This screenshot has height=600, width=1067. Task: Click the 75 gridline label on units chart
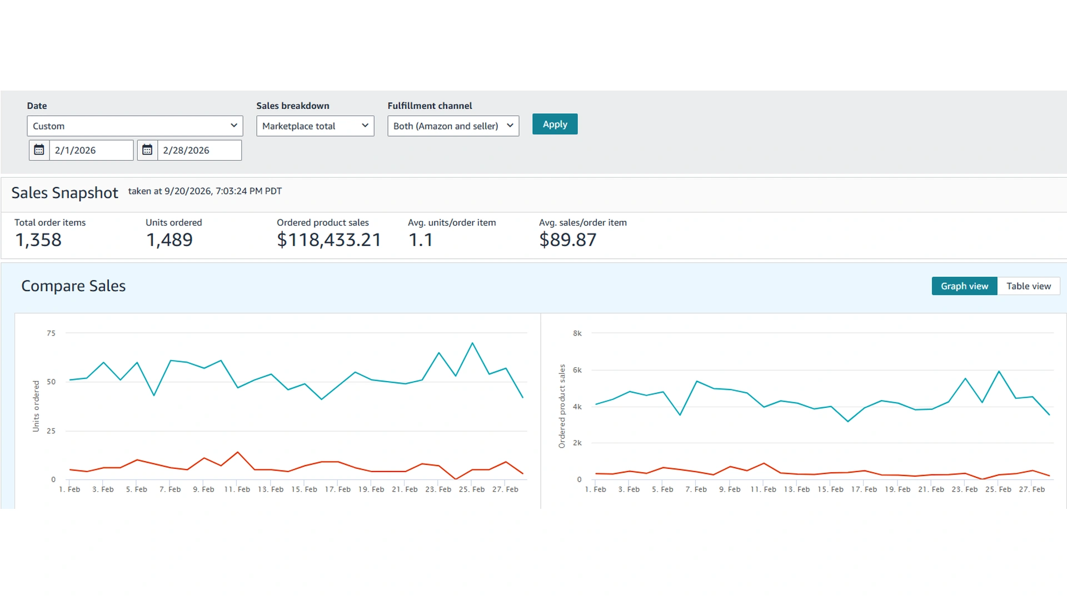[x=51, y=333]
